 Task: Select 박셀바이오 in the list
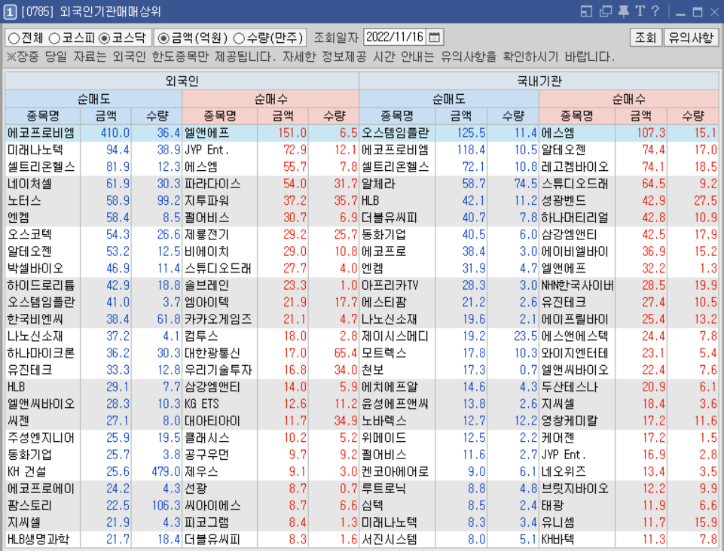[x=35, y=268]
